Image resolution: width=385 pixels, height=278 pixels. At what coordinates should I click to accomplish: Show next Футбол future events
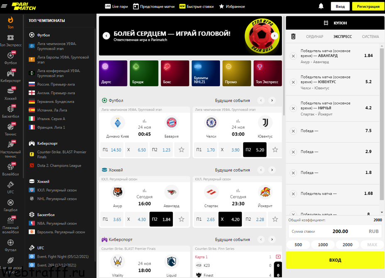coord(272,100)
